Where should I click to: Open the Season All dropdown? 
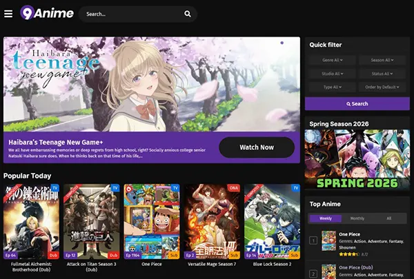pos(382,60)
